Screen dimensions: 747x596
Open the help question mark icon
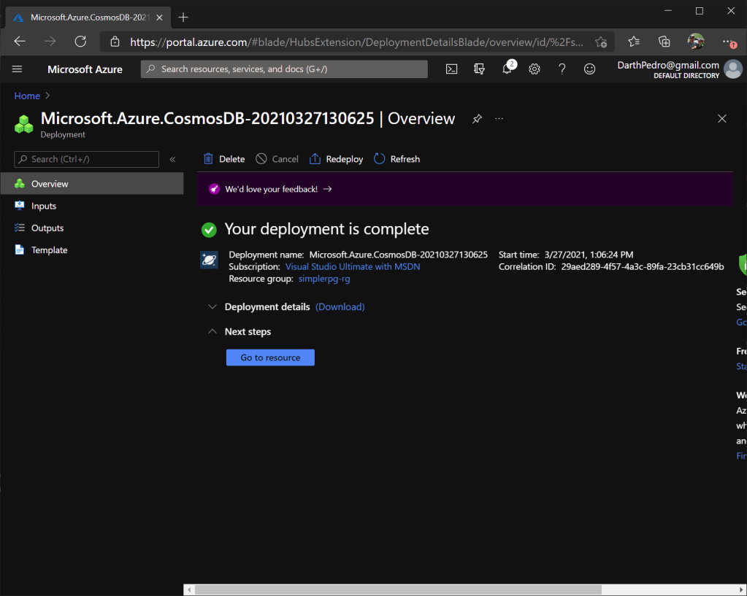click(562, 69)
